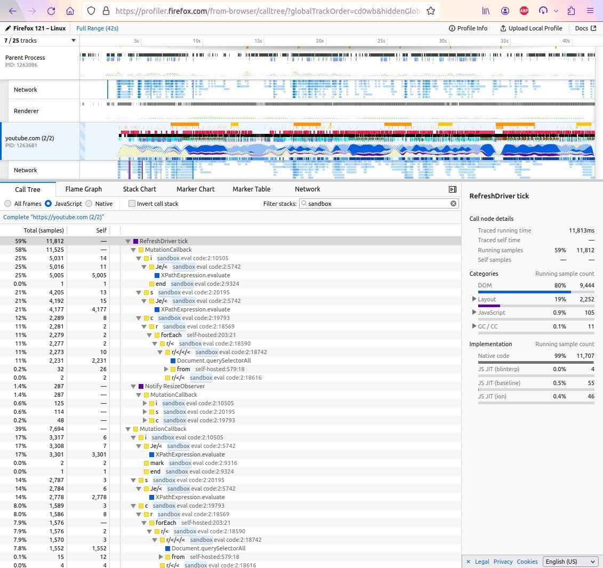The height and width of the screenshot is (568, 603).
Task: Open Firefox hamburger application menu
Action: (590, 11)
